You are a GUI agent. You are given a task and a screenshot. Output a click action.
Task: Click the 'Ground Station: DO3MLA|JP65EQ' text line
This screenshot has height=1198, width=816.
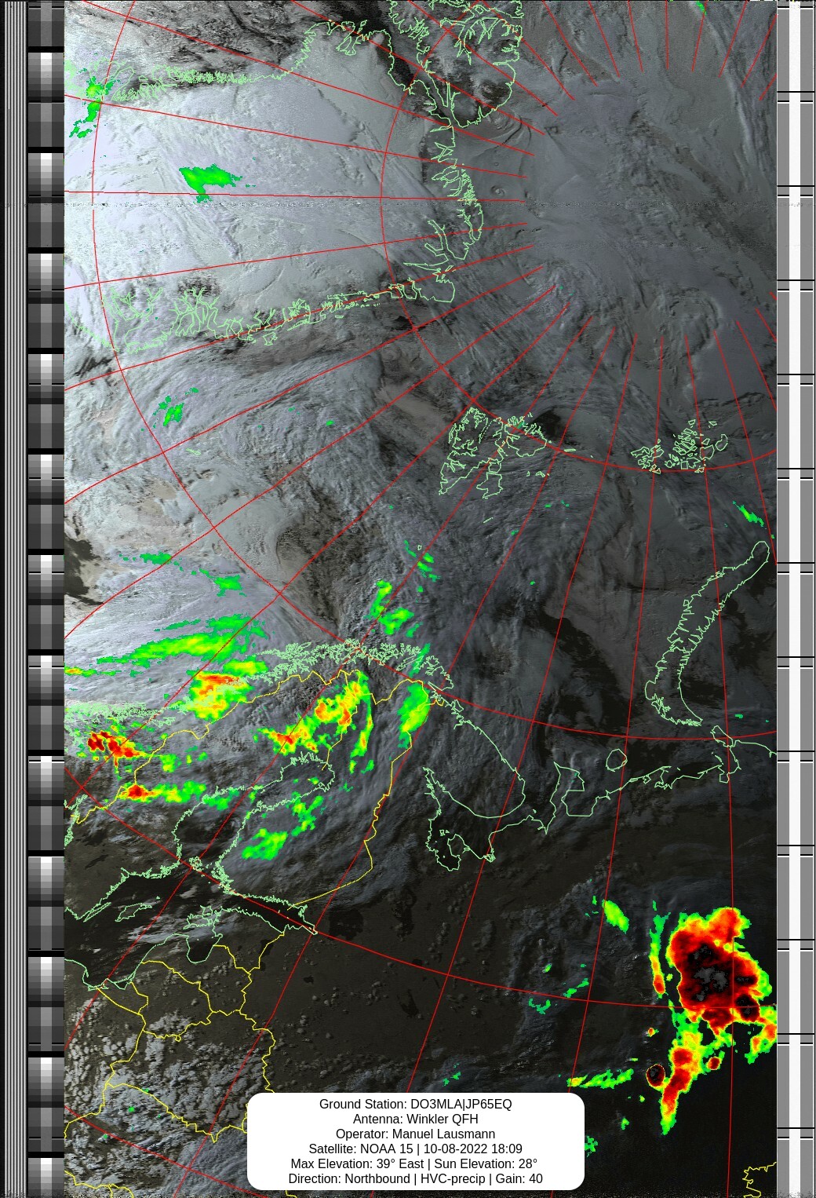coord(415,1104)
